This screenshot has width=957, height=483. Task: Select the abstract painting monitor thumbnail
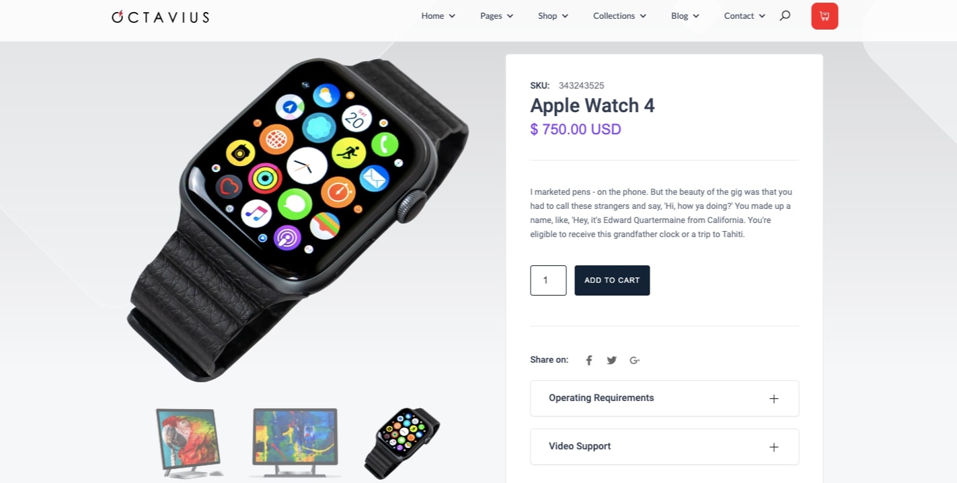pos(295,443)
